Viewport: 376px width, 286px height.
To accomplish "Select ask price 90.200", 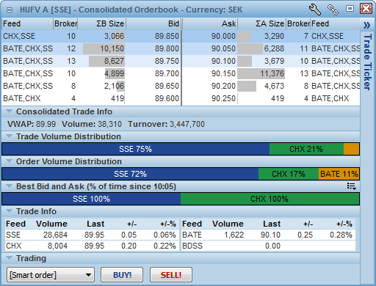I will click(x=223, y=86).
